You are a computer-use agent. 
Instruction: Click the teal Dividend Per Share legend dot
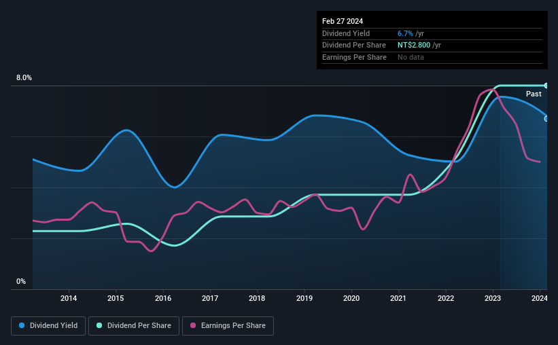click(x=99, y=325)
